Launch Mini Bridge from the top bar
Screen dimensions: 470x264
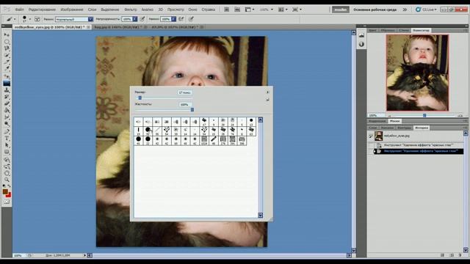pyautogui.click(x=237, y=10)
